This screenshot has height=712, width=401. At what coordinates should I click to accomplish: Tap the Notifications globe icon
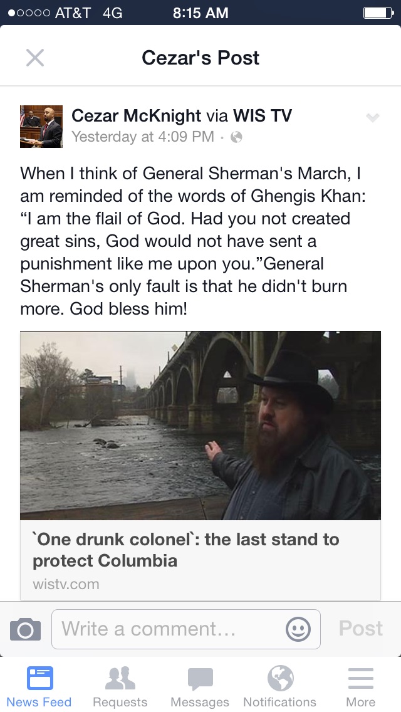[280, 678]
